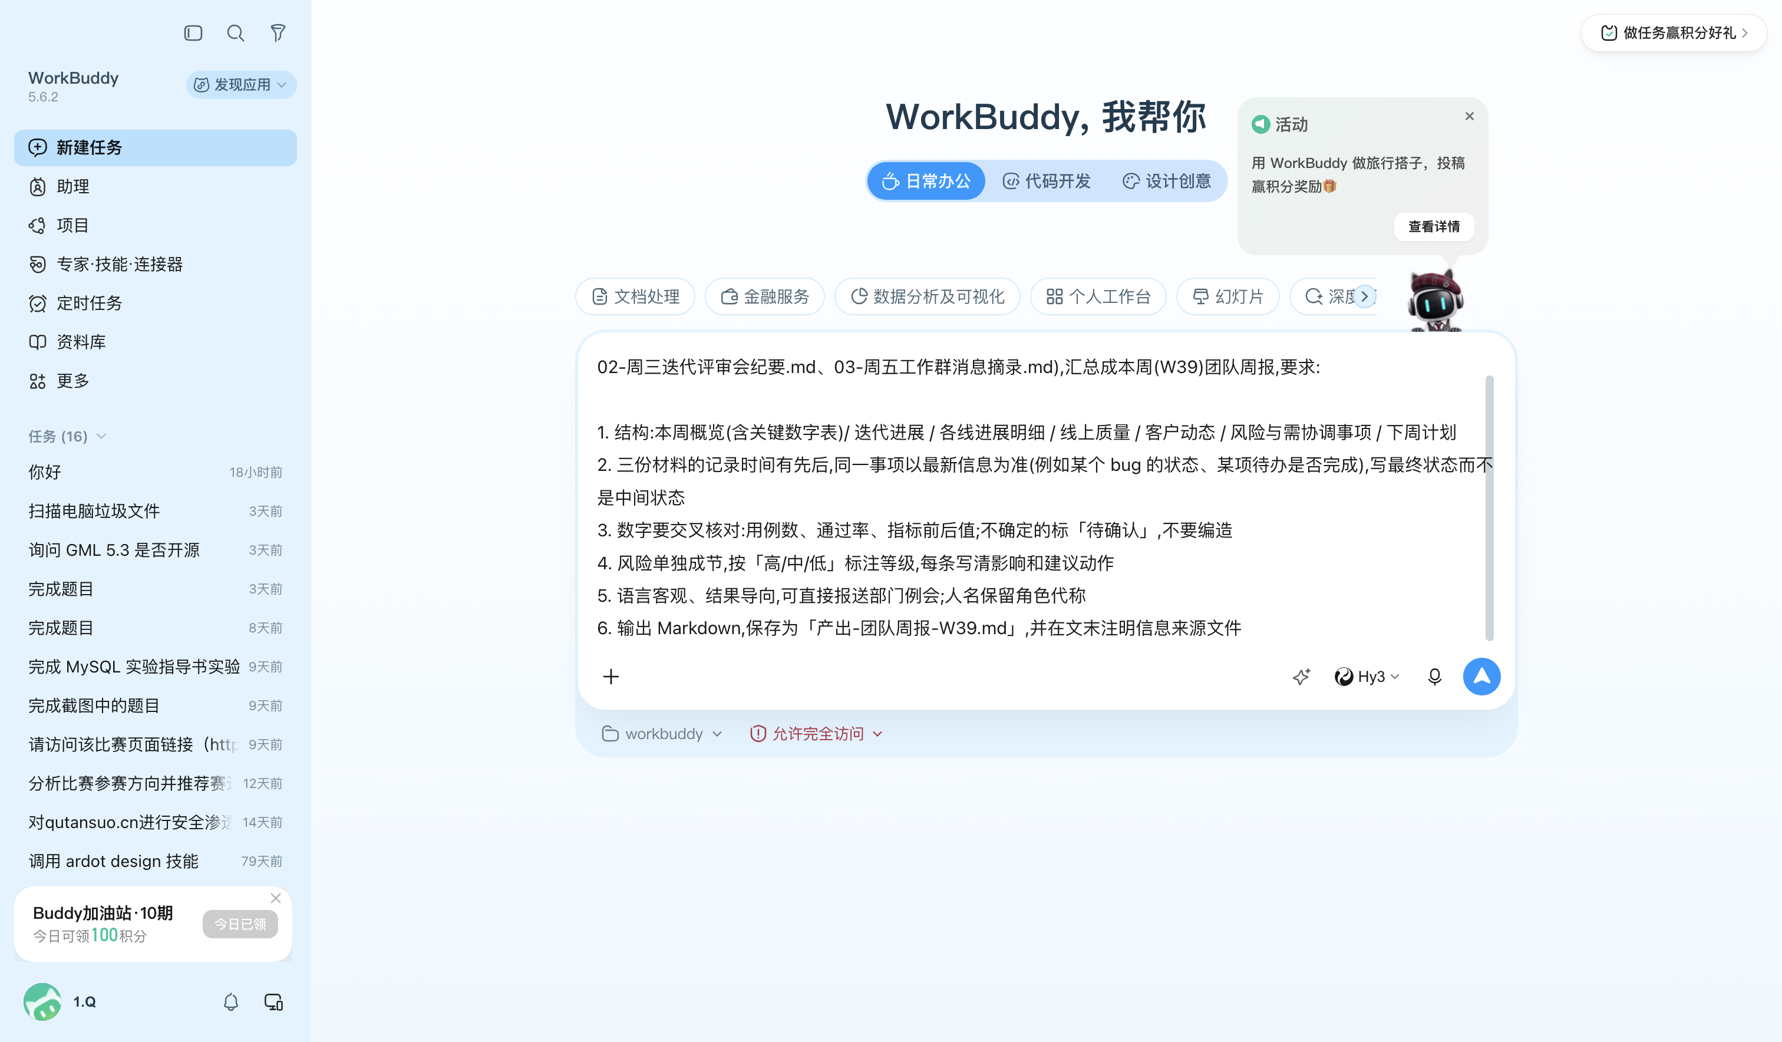Open 助理 in the sidebar

click(x=156, y=186)
